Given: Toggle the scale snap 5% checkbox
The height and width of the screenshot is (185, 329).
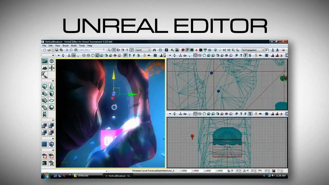Looking at the screenshot, I should (x=266, y=171).
